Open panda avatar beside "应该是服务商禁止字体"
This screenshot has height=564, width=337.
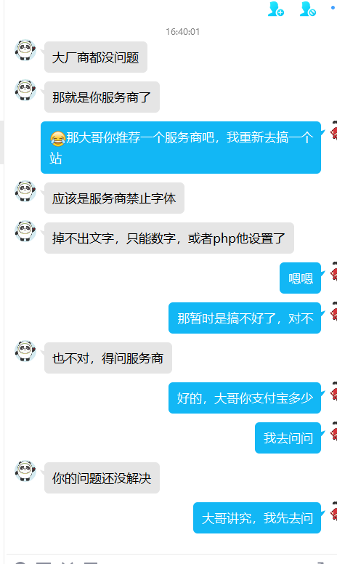pos(25,191)
